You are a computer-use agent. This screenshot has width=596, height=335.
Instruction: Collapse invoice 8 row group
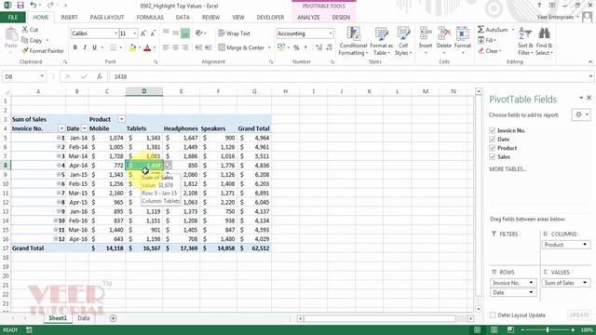coord(59,202)
